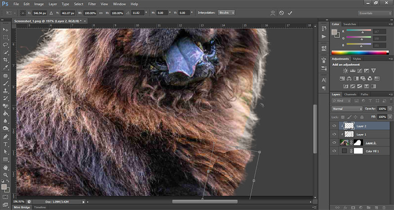Select the Crop tool

pyautogui.click(x=5, y=60)
